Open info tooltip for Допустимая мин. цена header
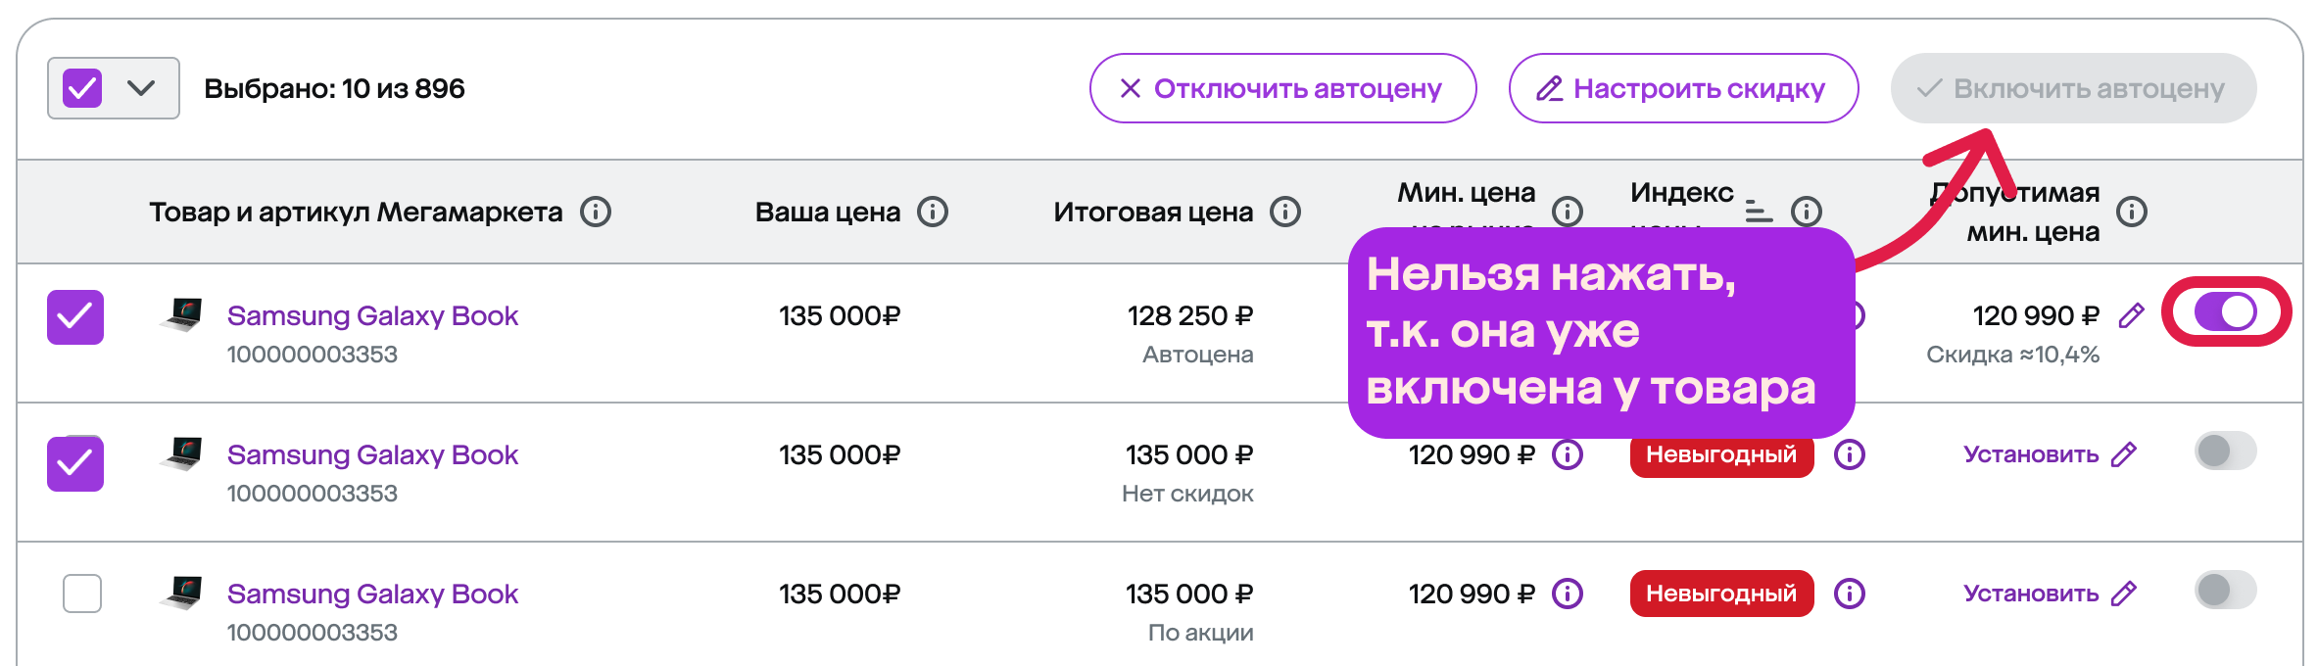 coord(2132,212)
